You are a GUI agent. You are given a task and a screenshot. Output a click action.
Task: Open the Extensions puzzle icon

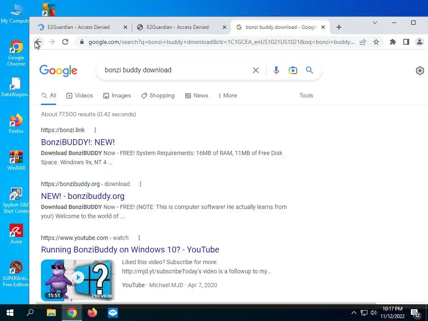click(x=392, y=42)
